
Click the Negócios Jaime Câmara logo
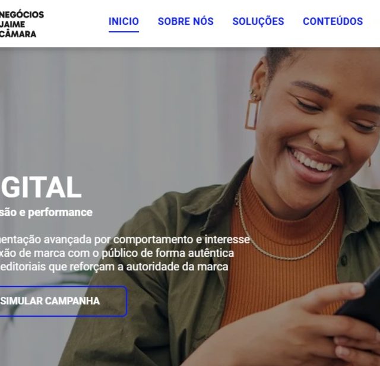tap(22, 24)
